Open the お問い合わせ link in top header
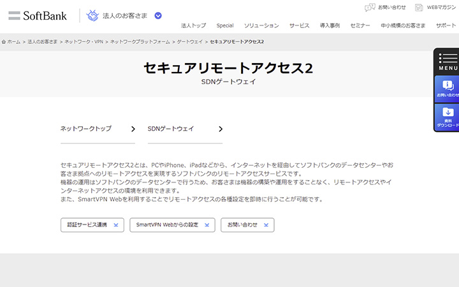The width and height of the screenshot is (459, 287). point(391,7)
